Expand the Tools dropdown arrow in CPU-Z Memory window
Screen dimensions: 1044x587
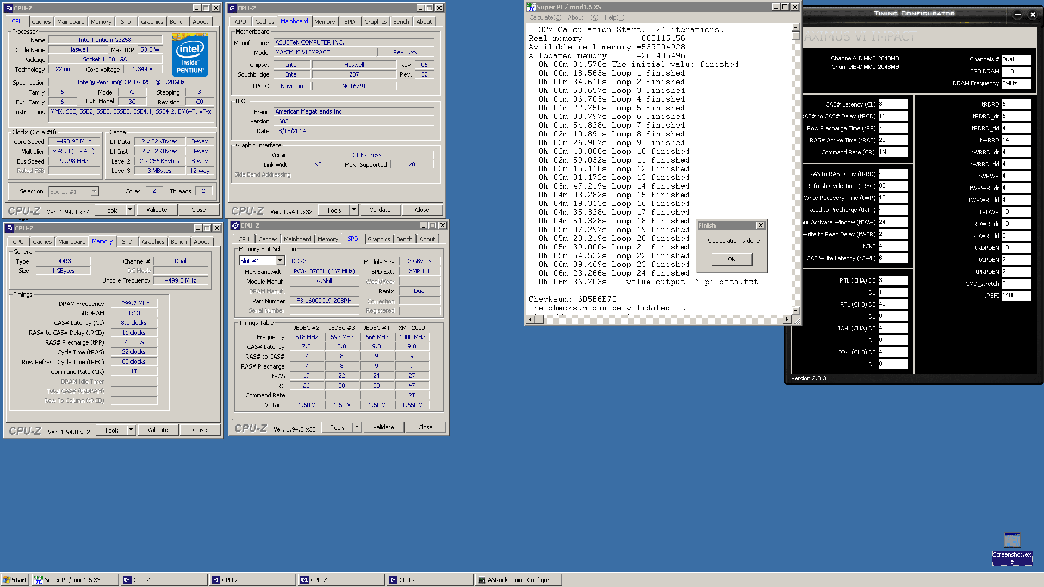pyautogui.click(x=131, y=430)
